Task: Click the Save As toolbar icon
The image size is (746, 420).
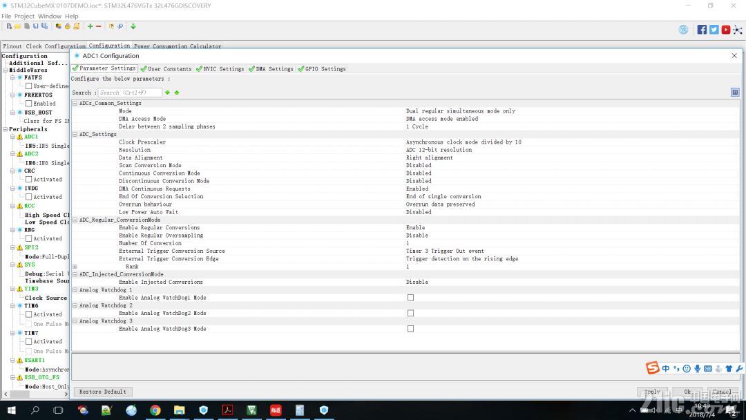Action: coord(44,26)
